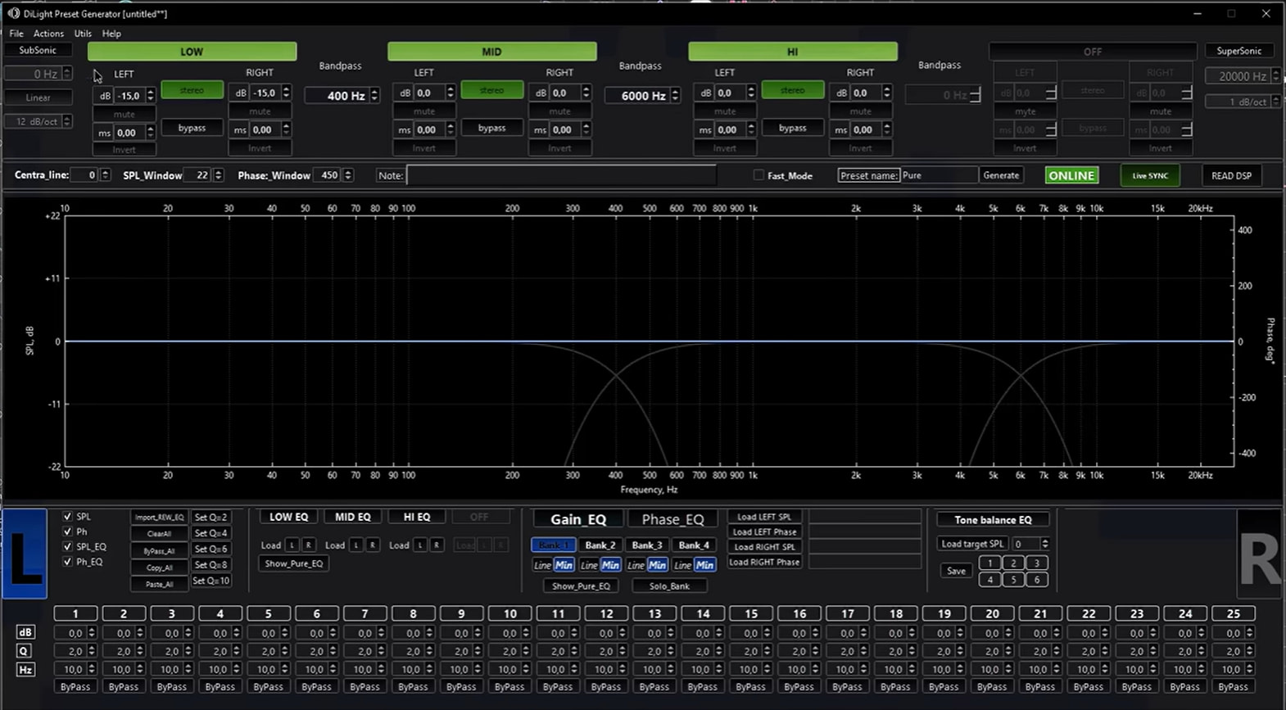Switch to the Gain_EQ tab
Screen dimensions: 1286x710
tap(578, 519)
